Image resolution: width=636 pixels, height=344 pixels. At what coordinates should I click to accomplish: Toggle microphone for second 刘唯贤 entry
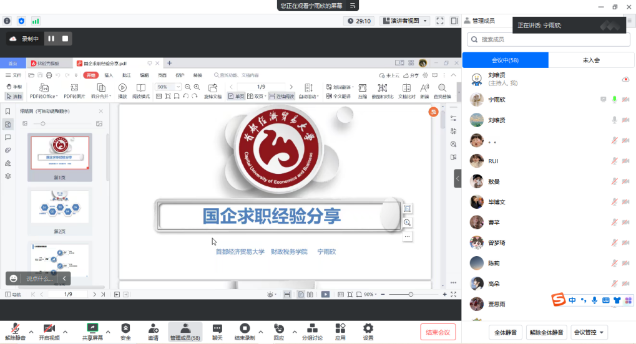tap(615, 120)
